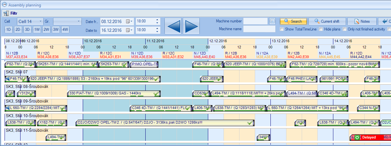Screen dimensions: 391x146
Task: Enable Show TotalTimeLine checkbox
Action: click(282, 29)
